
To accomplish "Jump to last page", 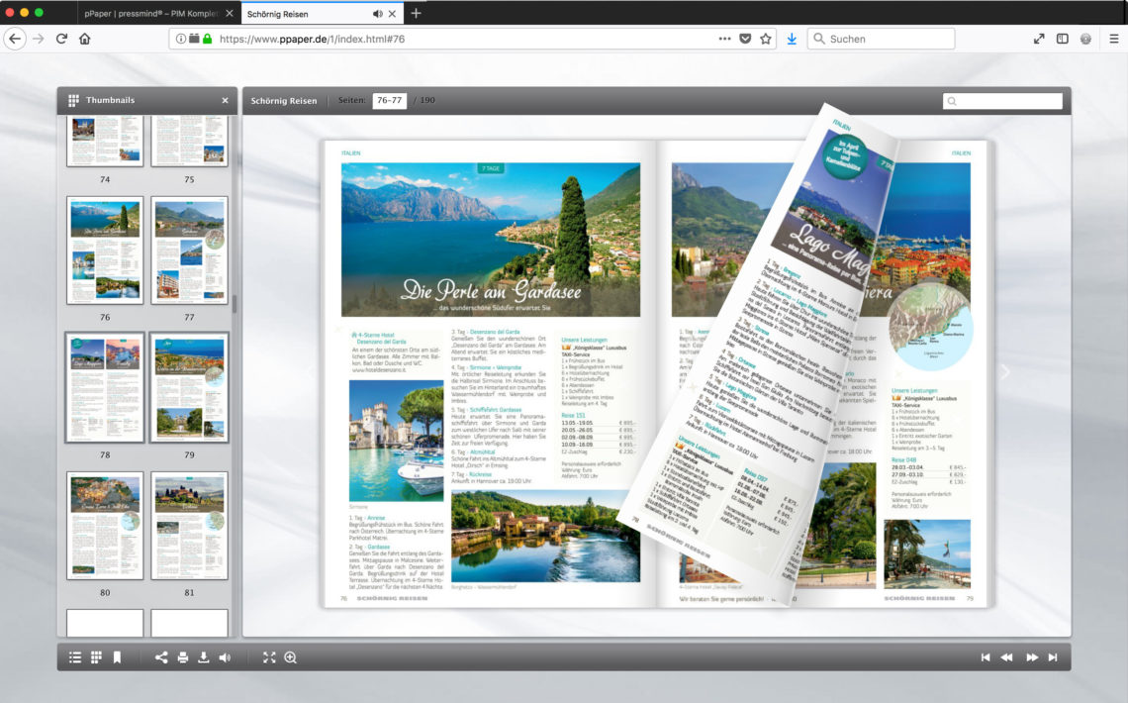I will coord(1053,657).
